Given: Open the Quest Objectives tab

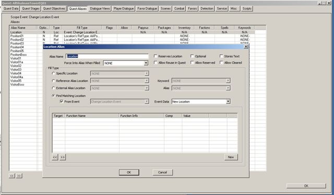Looking at the screenshot, I should [x=54, y=9].
